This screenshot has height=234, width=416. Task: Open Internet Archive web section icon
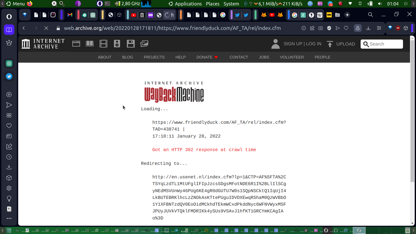coord(76,44)
